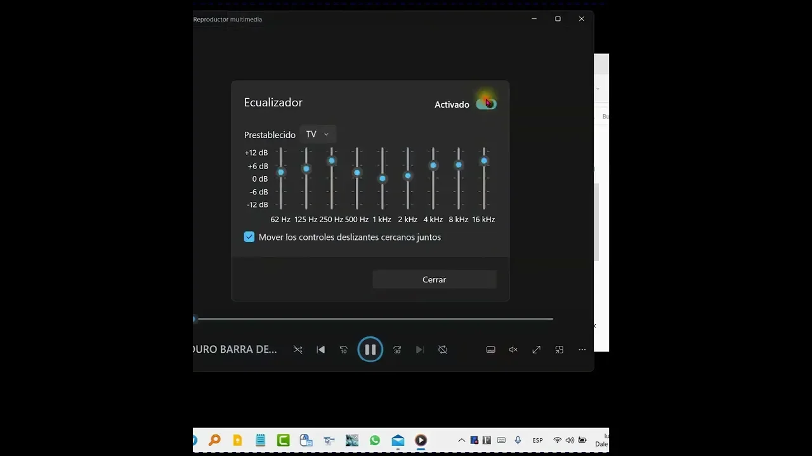812x456 pixels.
Task: Open the more options ellipsis menu
Action: 582,350
